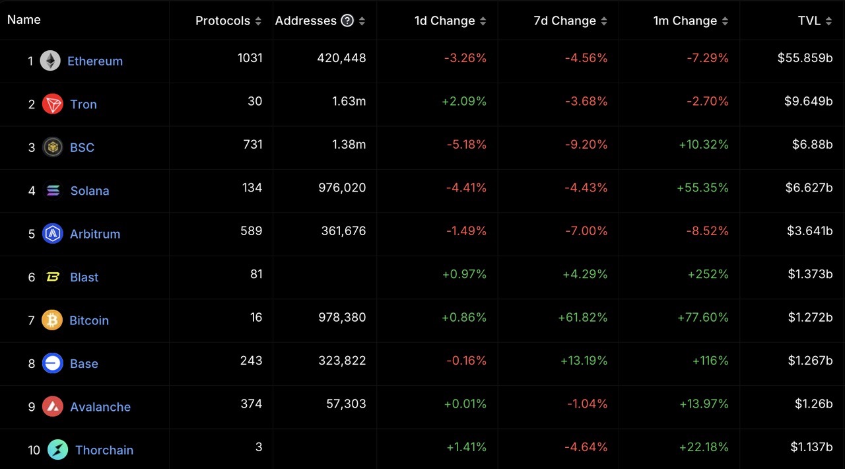Click the Solana chain logo

click(x=52, y=190)
